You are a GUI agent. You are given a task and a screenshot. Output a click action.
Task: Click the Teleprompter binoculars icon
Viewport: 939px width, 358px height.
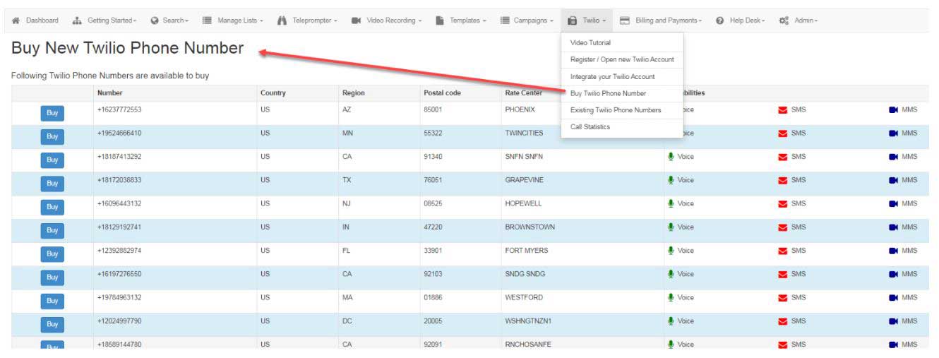pos(282,20)
